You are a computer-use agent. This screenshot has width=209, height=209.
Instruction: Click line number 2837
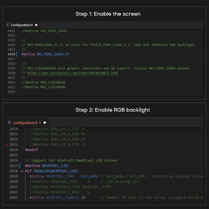[x=14, y=166]
